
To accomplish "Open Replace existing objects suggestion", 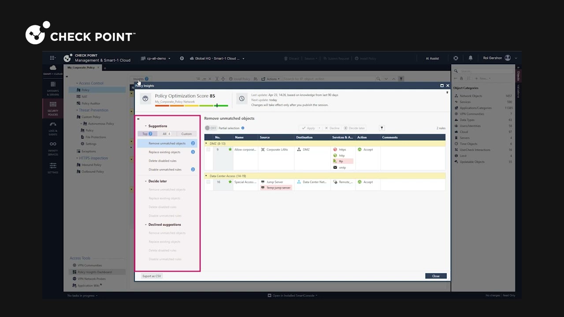I will [167, 152].
